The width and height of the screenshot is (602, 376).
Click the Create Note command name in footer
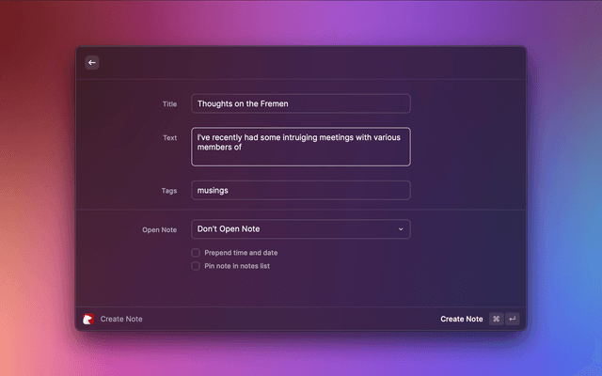121,320
